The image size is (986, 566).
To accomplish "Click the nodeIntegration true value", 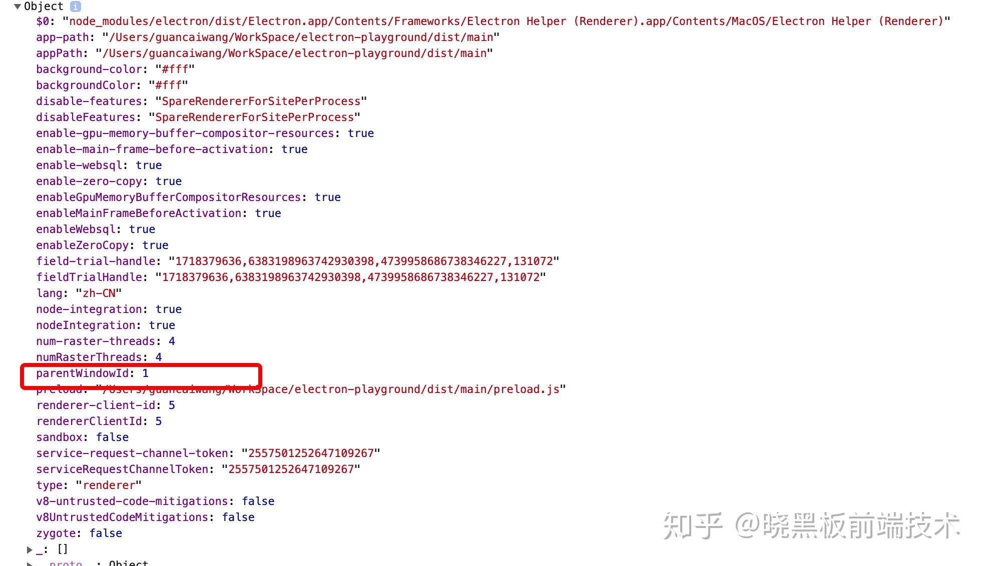I will (162, 325).
